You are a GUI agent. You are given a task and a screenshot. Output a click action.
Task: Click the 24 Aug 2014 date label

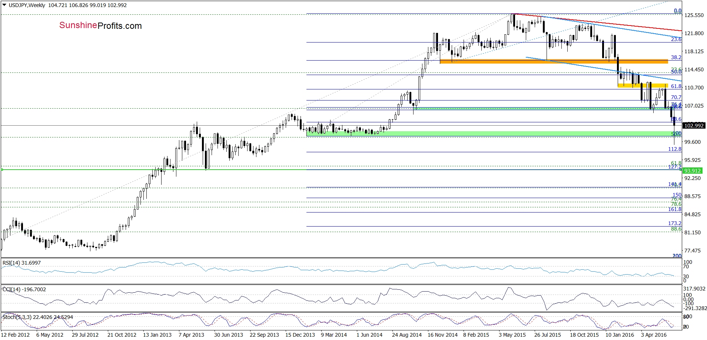407,335
